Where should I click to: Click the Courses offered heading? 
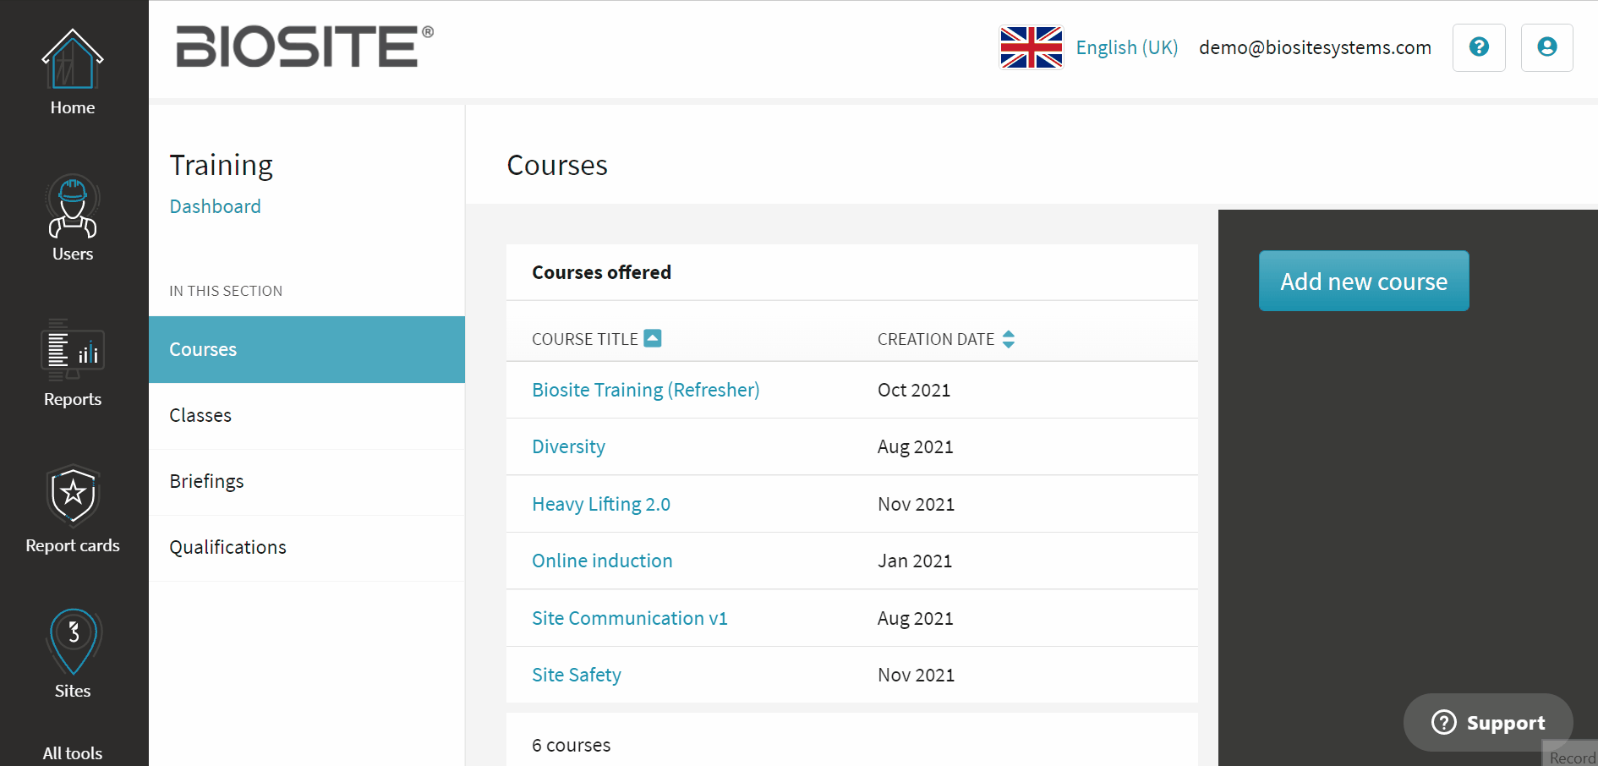[601, 272]
